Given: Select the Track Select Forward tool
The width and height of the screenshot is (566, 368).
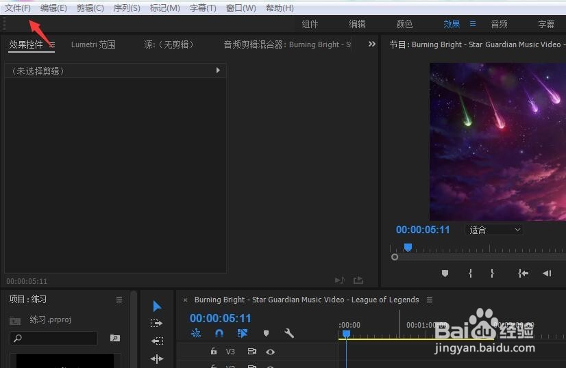Looking at the screenshot, I should coord(157,324).
